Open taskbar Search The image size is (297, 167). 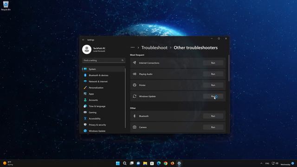click(x=125, y=163)
